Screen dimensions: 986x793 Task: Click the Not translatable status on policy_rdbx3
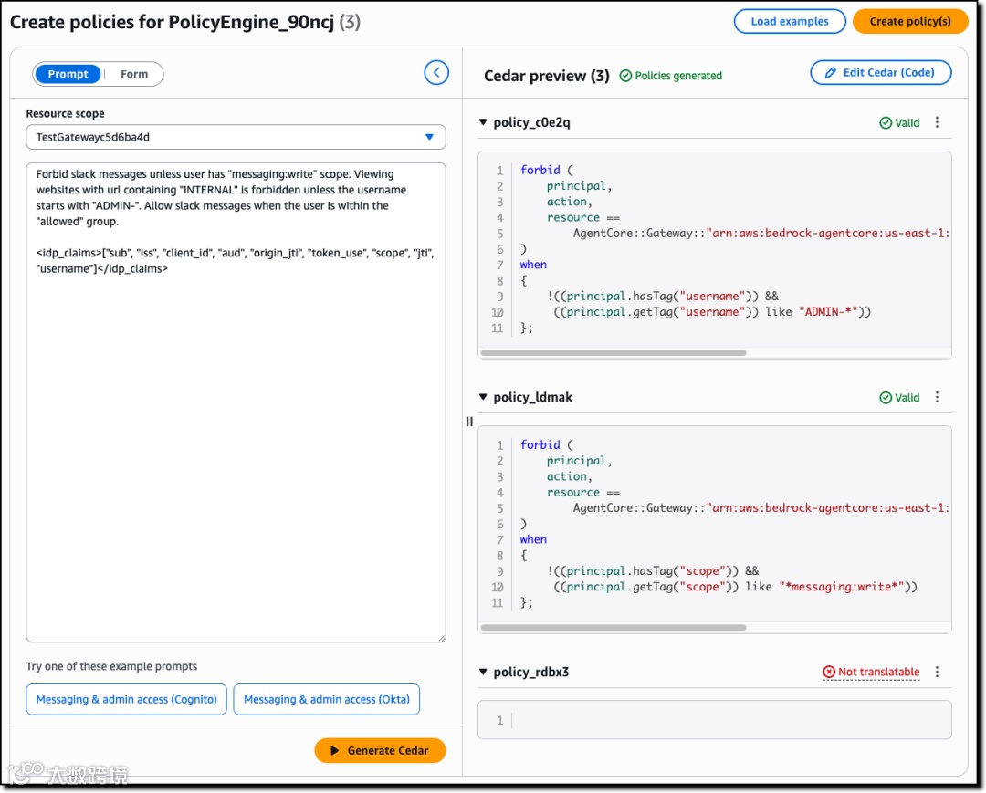click(871, 672)
